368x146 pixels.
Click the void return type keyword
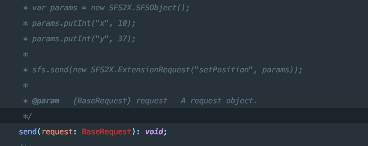coord(154,132)
